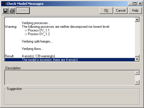Select the 'Verifying flows...' message line
The width and height of the screenshot is (144, 108).
coord(33,49)
